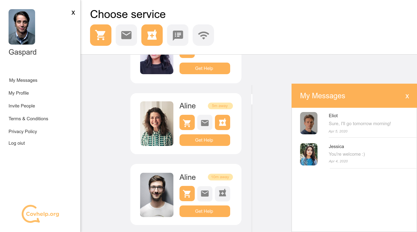Click the pharmacy icon on the 5m away card
This screenshot has width=417, height=232.
223,122
